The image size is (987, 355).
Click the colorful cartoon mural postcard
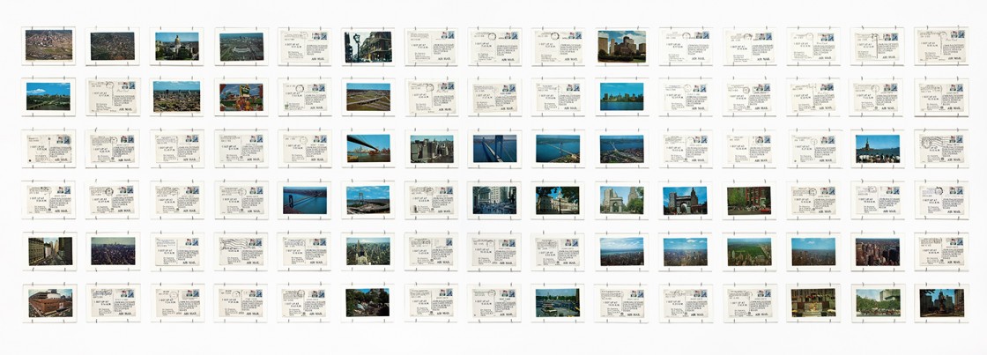[241, 98]
